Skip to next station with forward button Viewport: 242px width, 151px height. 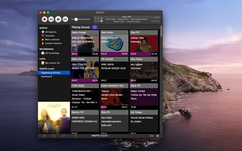pyautogui.click(x=65, y=19)
